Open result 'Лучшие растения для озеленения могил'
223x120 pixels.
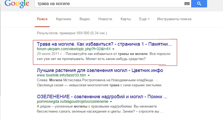pos(100,70)
